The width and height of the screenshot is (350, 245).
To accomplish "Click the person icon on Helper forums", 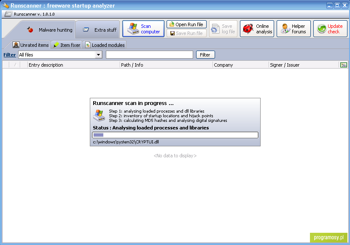I will click(285, 29).
